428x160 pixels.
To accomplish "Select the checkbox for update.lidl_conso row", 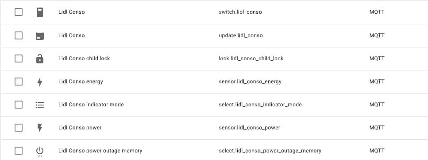I will 19,35.
